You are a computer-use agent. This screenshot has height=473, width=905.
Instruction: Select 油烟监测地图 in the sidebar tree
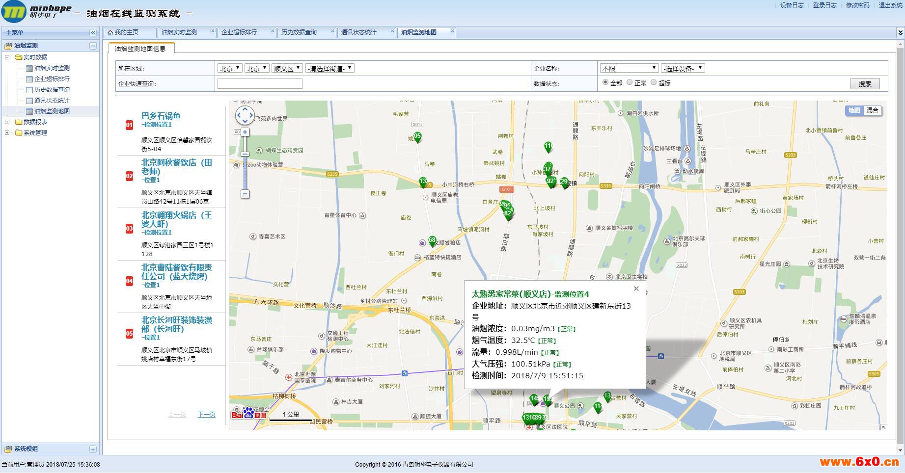52,111
